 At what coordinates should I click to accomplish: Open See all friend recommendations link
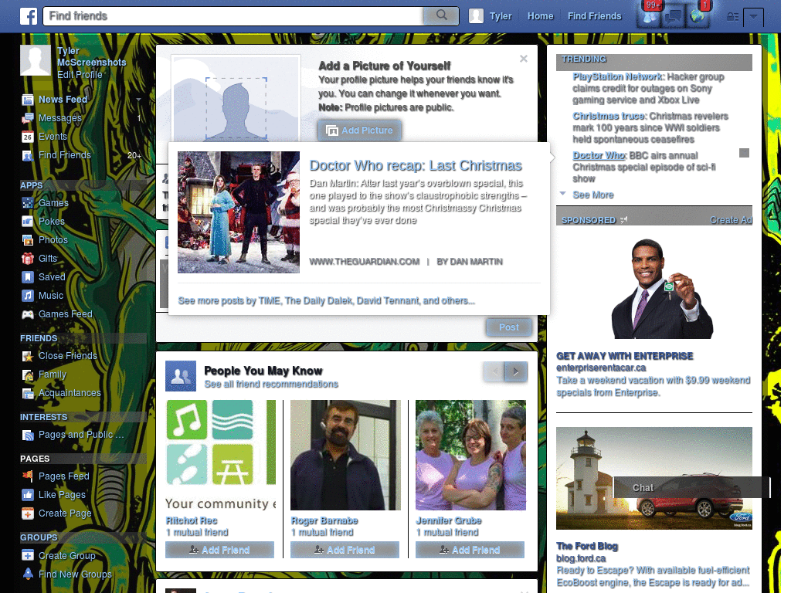click(271, 385)
